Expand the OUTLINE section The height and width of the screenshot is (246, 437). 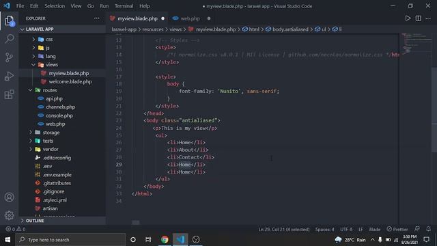click(x=62, y=221)
